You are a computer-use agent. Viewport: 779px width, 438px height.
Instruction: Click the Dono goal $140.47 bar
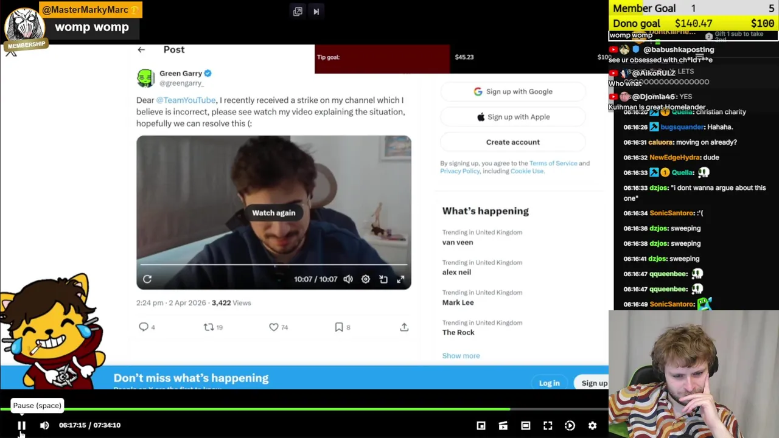point(694,24)
